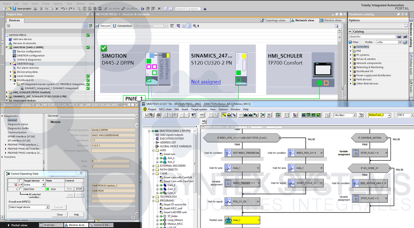The image size is (414, 228).
Task: Open the Profile dropdown in catalog
Action: click(x=400, y=42)
